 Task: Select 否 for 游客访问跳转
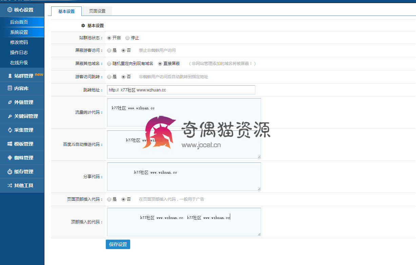[123, 77]
